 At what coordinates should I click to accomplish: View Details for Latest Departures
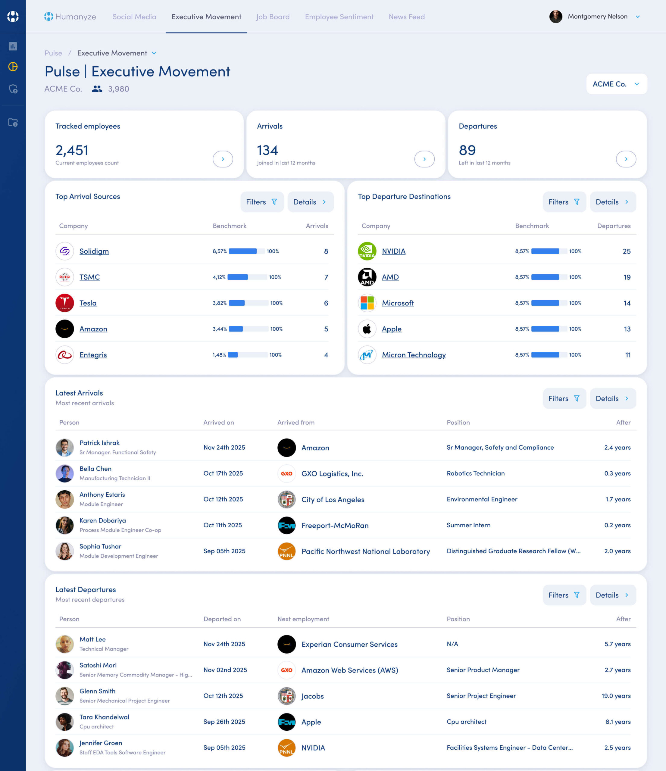tap(613, 595)
